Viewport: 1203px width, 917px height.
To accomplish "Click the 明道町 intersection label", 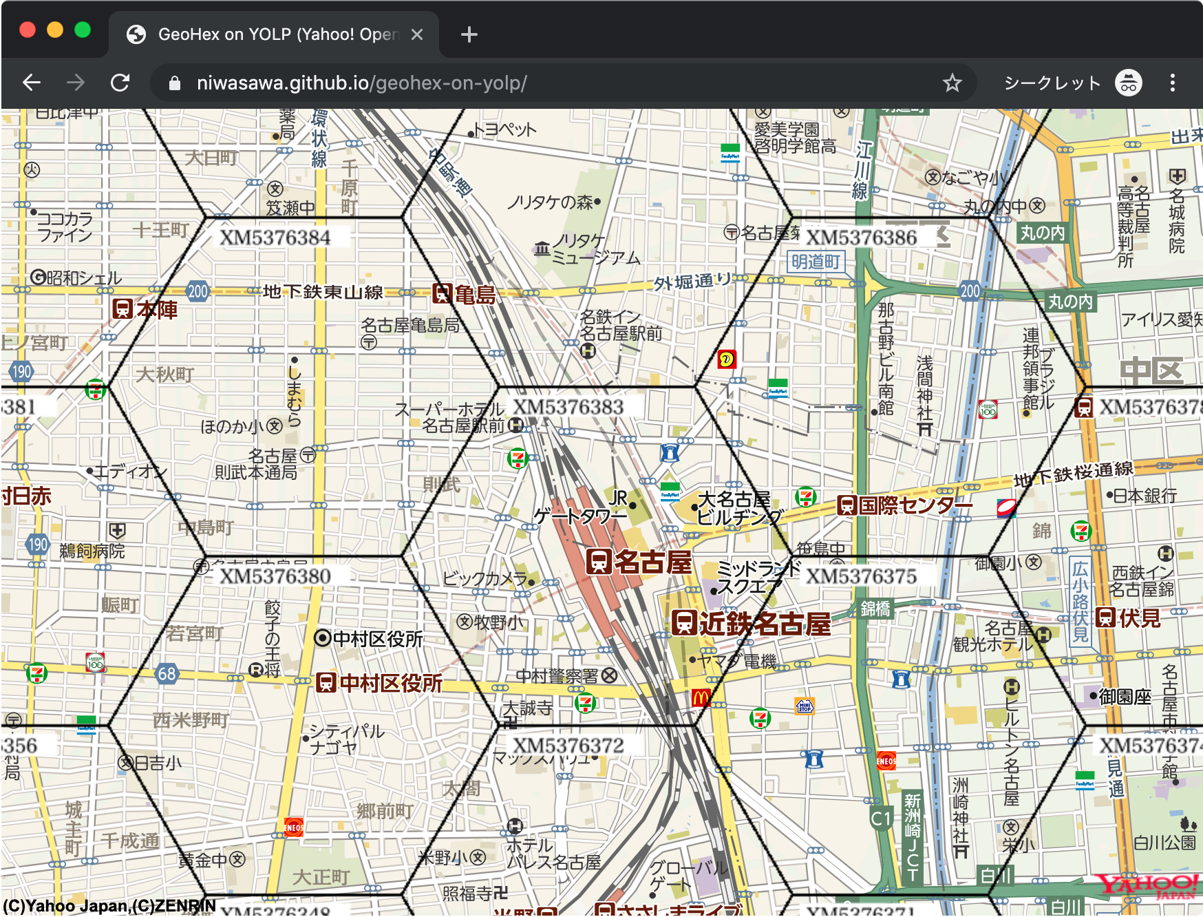I will click(x=816, y=262).
